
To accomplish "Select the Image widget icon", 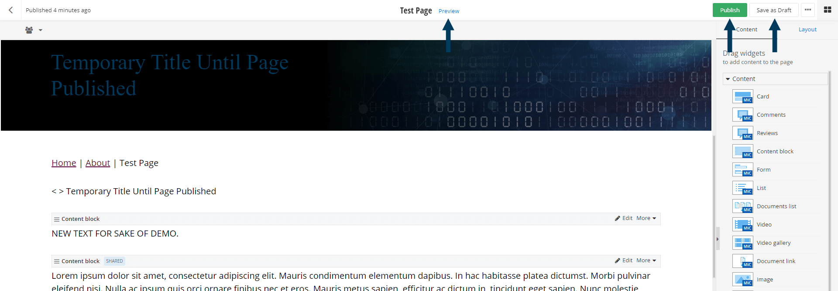I will [x=742, y=280].
